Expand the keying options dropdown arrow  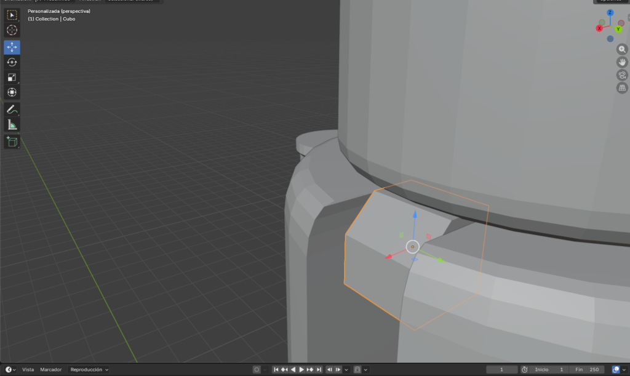click(x=265, y=370)
